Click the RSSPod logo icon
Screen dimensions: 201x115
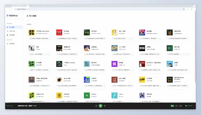coord(7,15)
